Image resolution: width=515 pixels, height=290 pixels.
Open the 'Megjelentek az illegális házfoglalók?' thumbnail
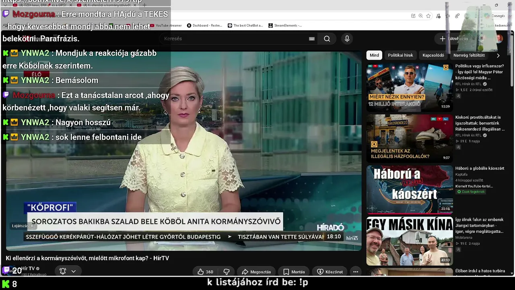[x=410, y=138]
